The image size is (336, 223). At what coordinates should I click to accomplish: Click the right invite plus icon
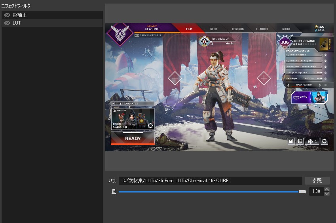click(x=263, y=78)
